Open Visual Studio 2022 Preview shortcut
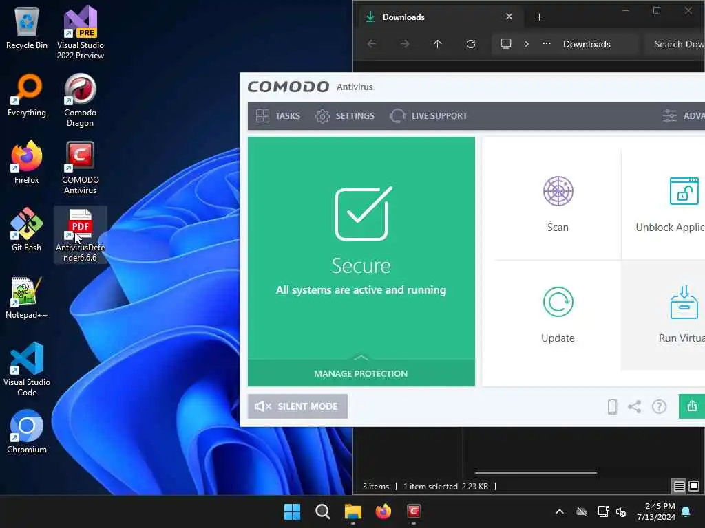This screenshot has height=528, width=705. coord(80,32)
